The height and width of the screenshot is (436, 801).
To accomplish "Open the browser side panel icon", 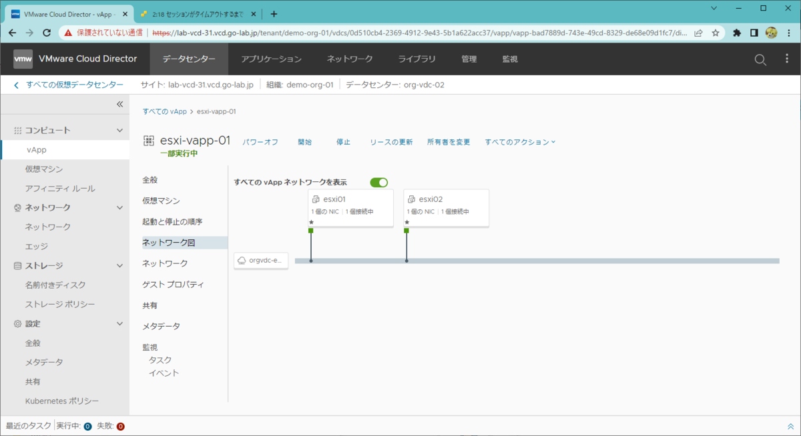I will point(754,32).
